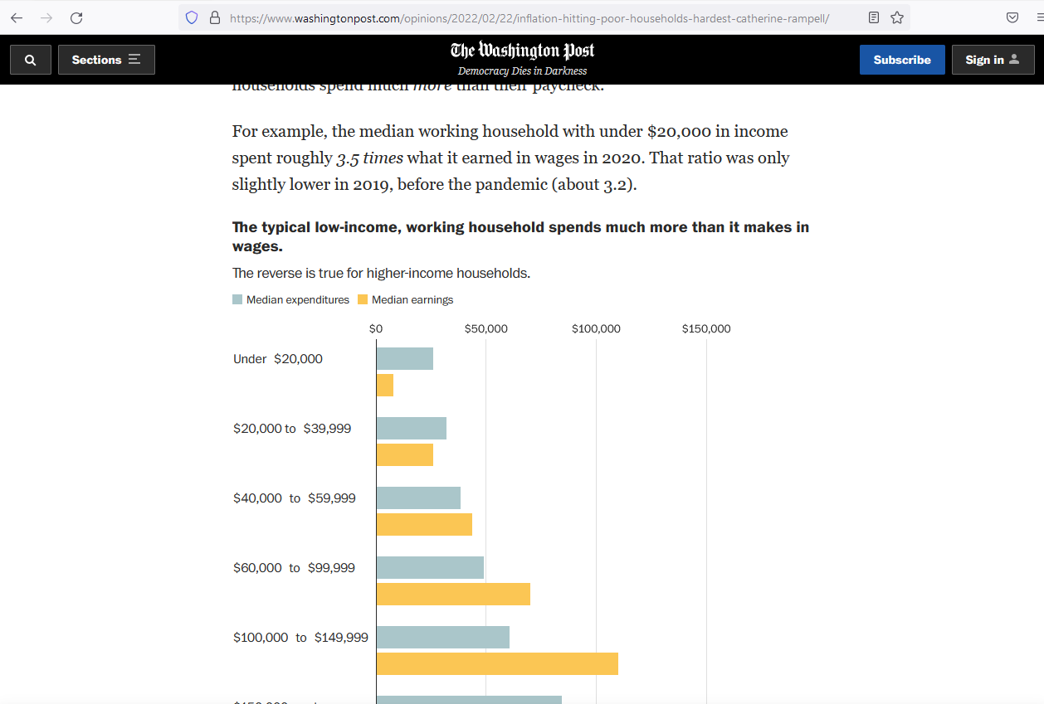Image resolution: width=1044 pixels, height=704 pixels.
Task: Click the person icon next to Sign in
Action: click(x=1012, y=59)
